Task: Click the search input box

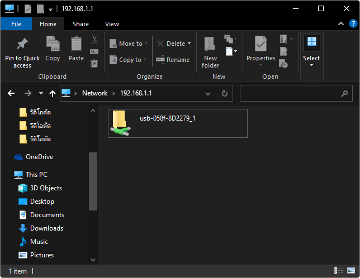Action: [x=295, y=93]
